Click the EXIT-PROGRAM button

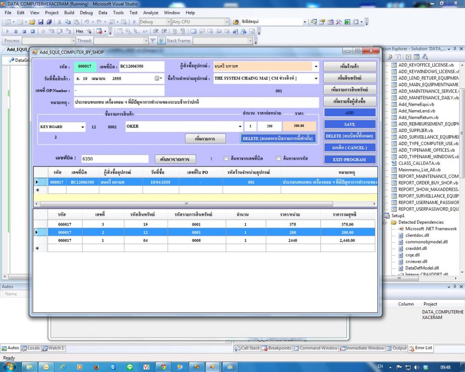pyautogui.click(x=350, y=159)
